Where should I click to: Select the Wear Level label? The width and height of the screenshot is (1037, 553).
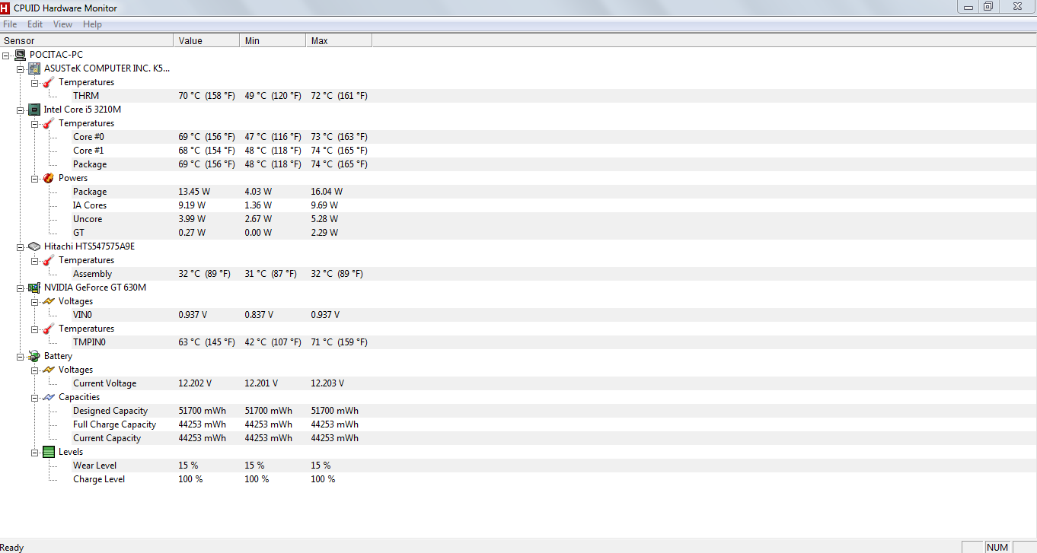95,466
